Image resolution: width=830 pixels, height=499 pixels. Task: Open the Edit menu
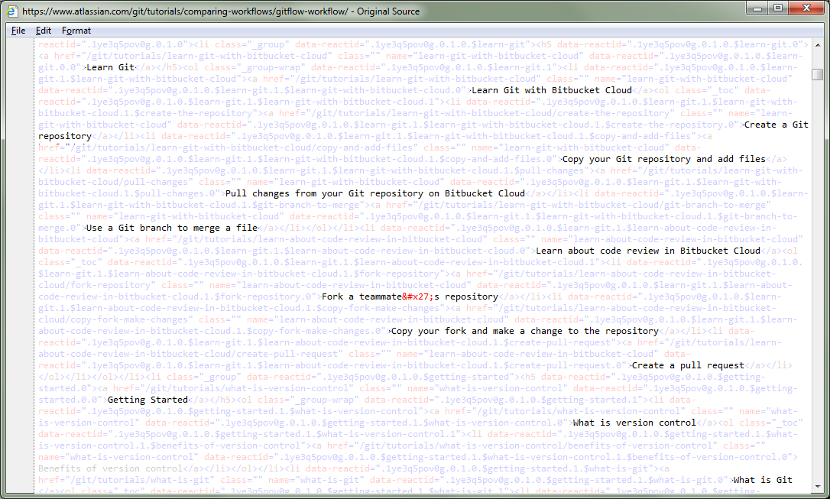click(44, 31)
